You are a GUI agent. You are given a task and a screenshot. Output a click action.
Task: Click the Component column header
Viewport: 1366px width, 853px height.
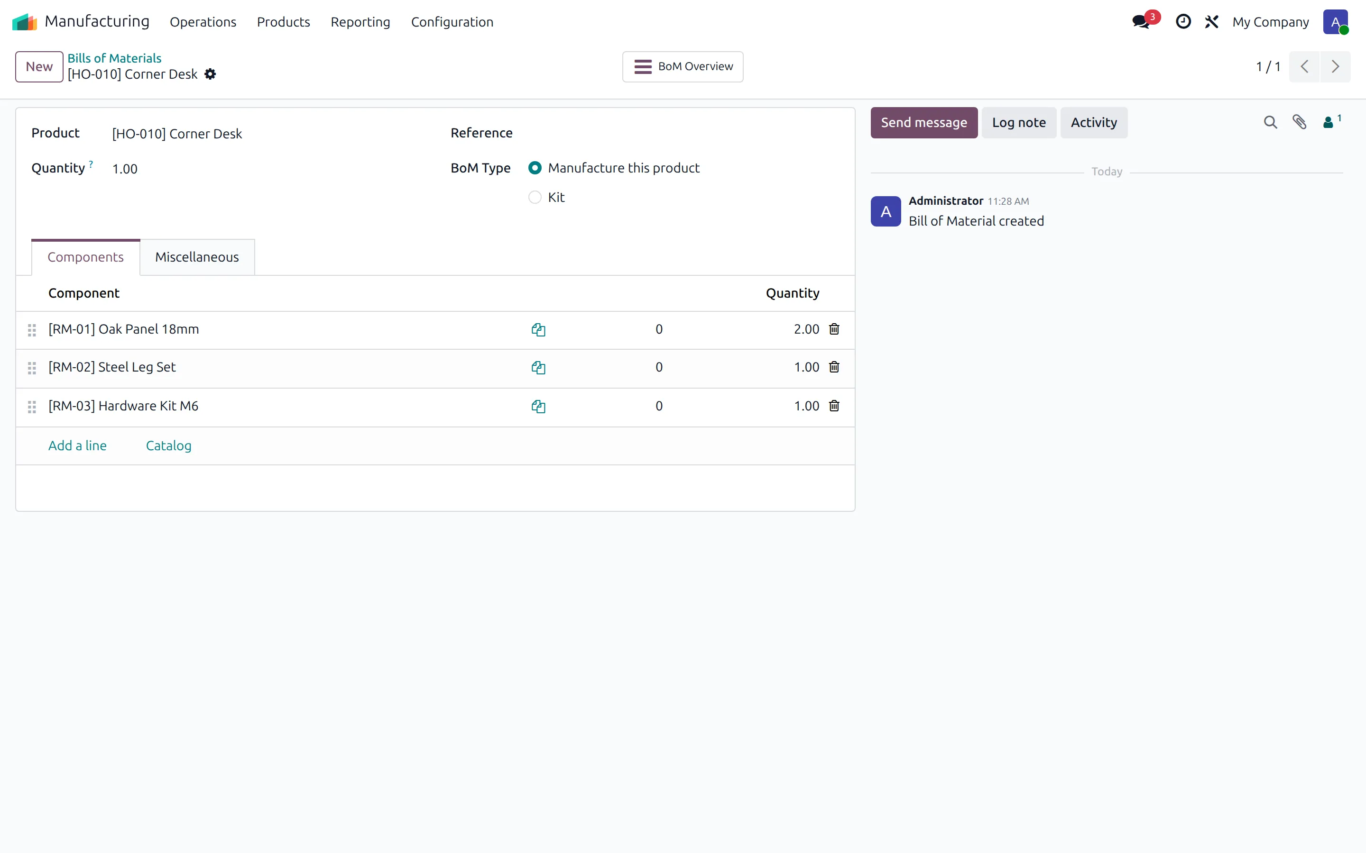click(83, 293)
